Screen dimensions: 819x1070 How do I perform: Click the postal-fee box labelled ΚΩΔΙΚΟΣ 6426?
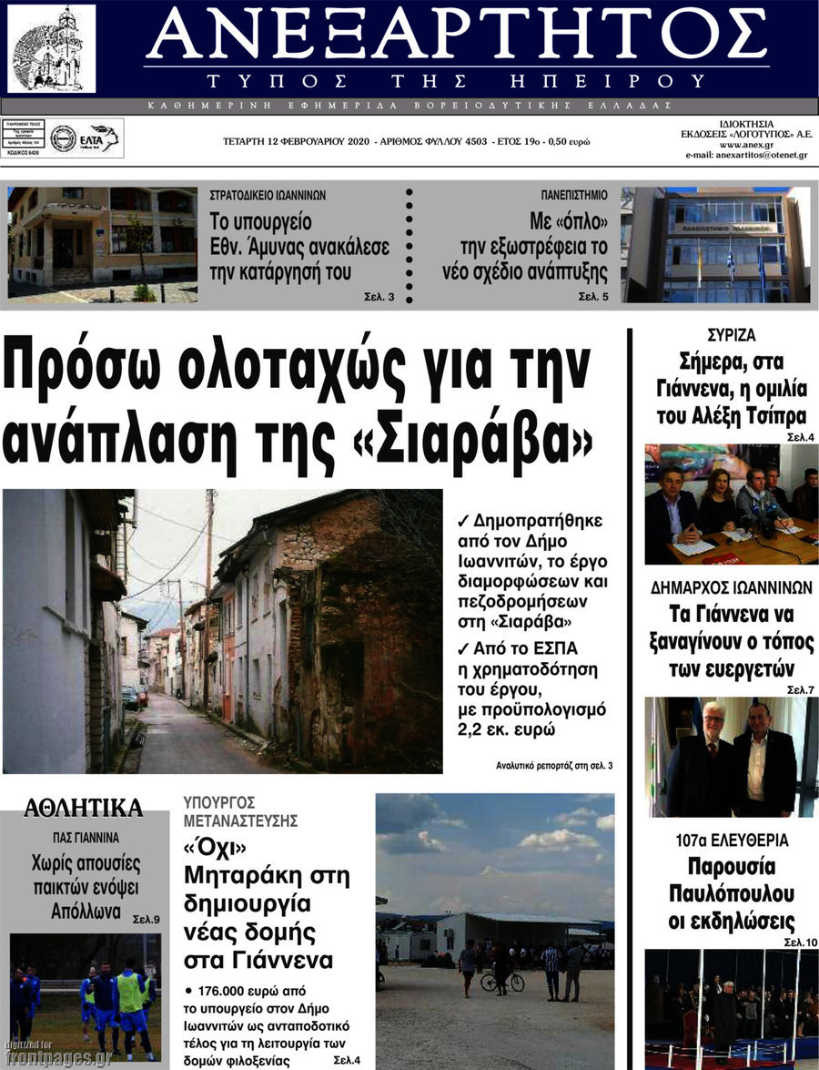pos(24,138)
